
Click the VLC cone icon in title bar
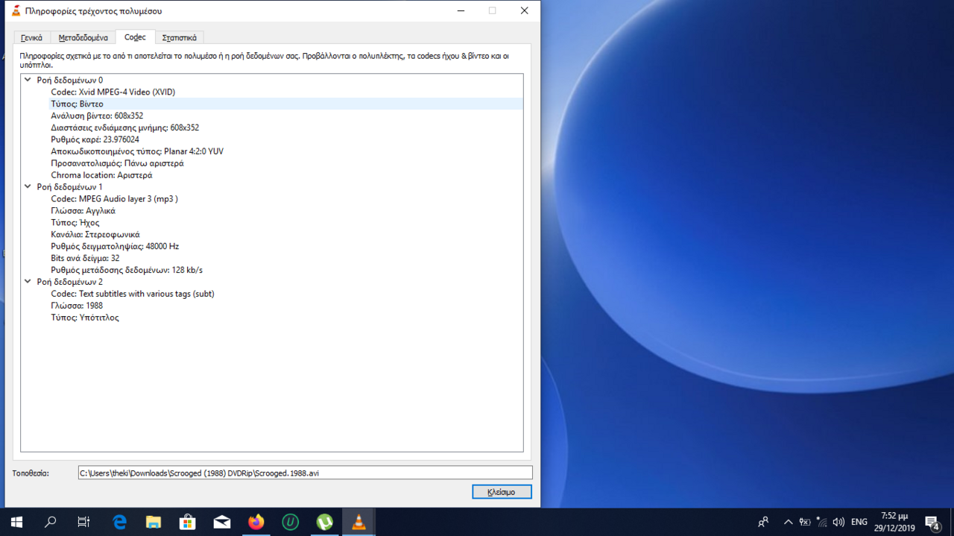click(16, 10)
